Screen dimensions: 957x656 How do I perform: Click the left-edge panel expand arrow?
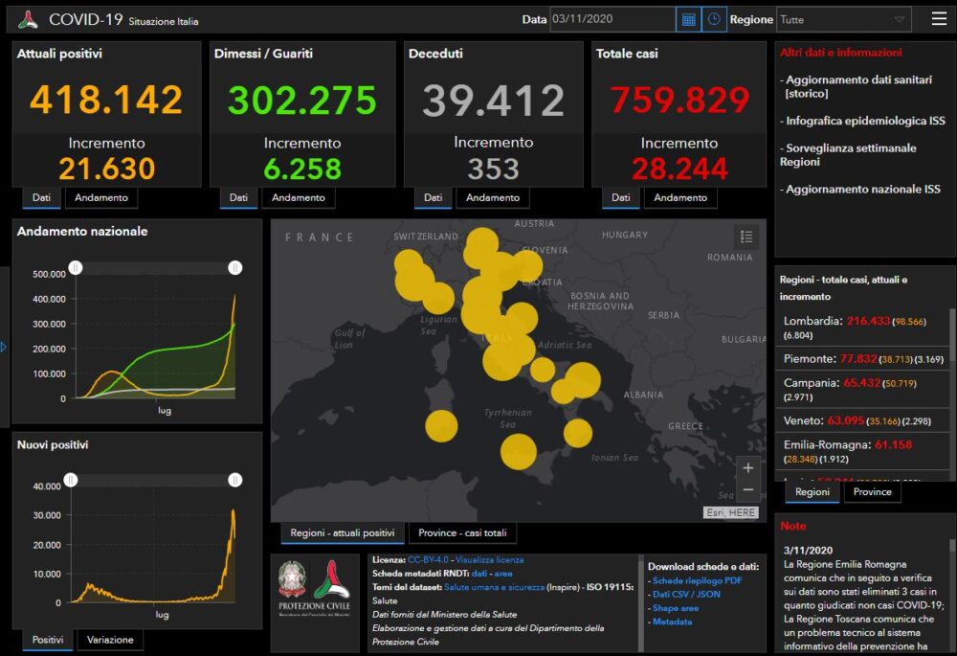(x=4, y=347)
